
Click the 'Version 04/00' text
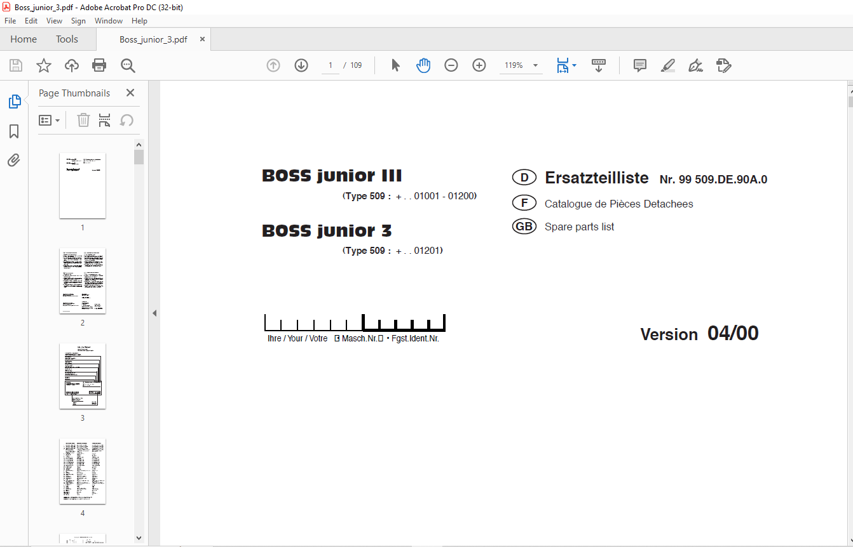(699, 334)
